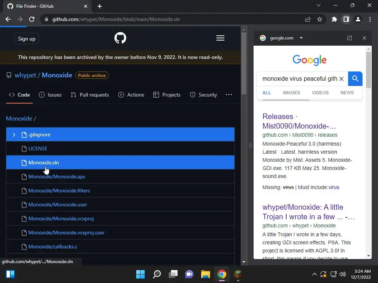Open the Monoxide repository name link
This screenshot has width=378, height=283.
[57, 75]
